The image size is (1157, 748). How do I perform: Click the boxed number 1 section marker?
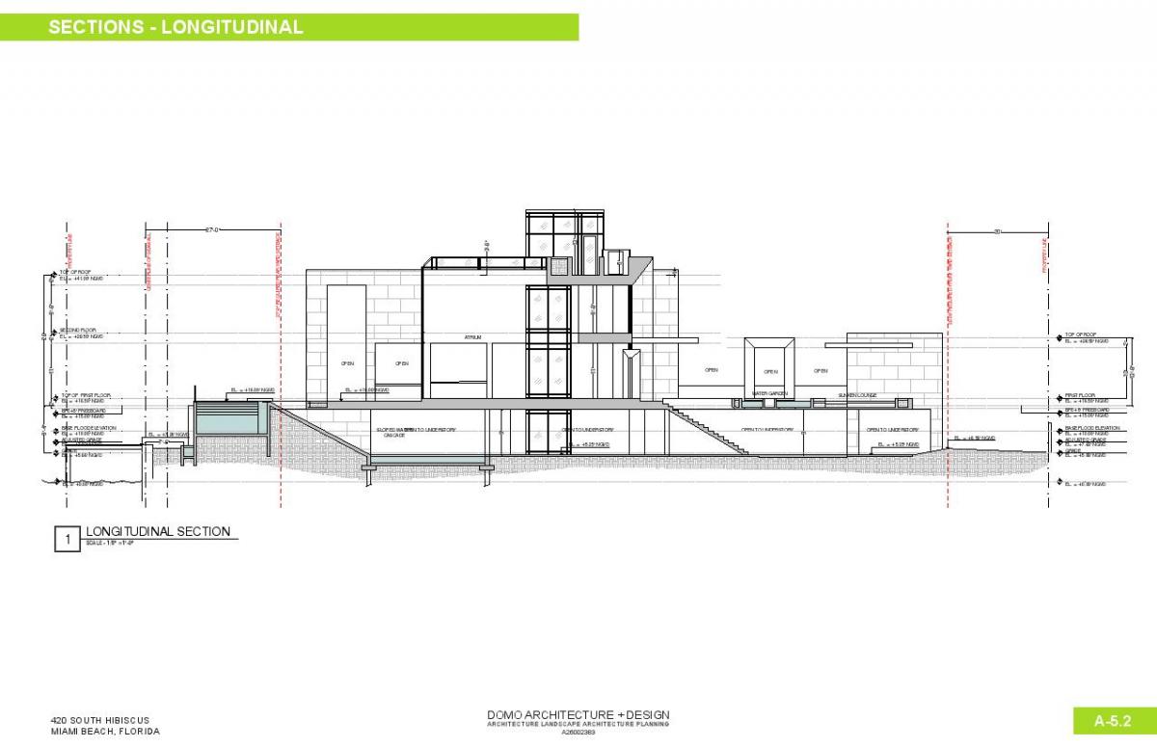point(67,540)
